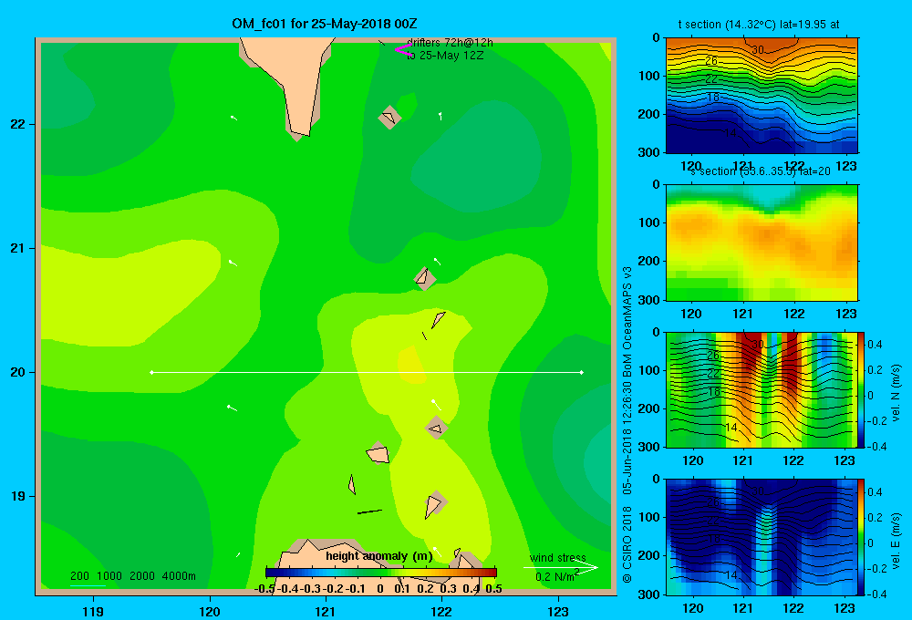This screenshot has height=620, width=912.
Task: Click the white latitude 20 section line
Action: point(367,372)
